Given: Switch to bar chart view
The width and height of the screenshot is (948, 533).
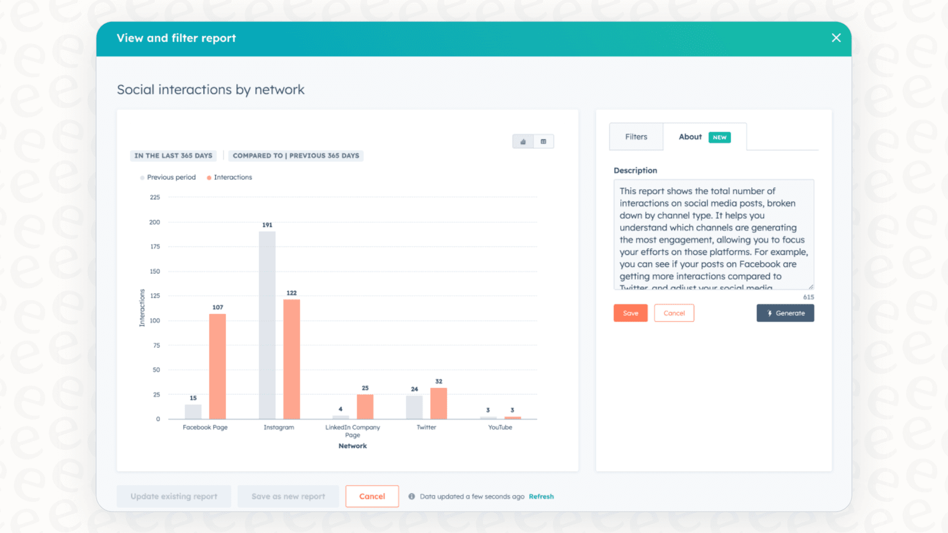Looking at the screenshot, I should point(523,141).
